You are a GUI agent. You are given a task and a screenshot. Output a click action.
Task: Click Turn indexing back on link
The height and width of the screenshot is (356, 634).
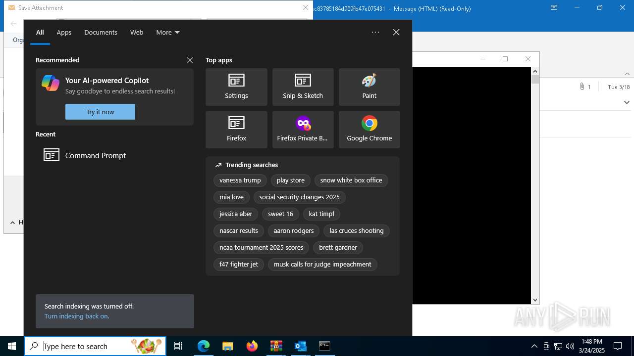point(77,316)
